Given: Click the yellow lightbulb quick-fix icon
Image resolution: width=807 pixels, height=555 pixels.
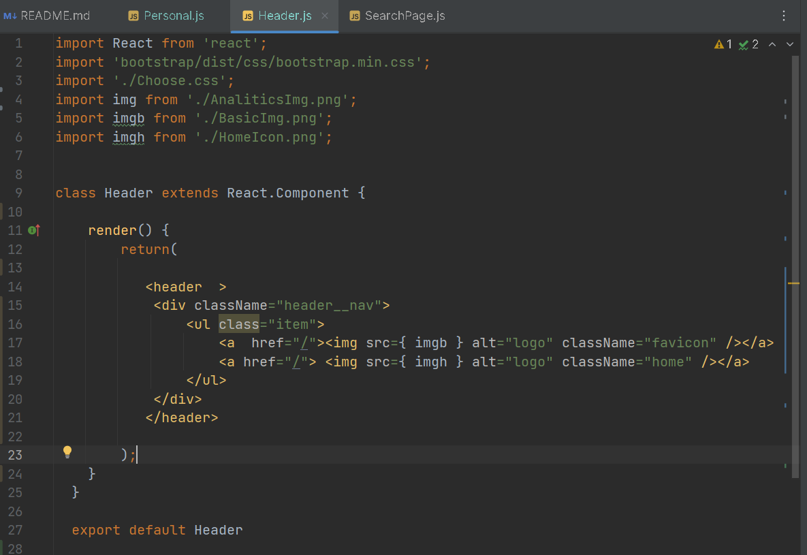Looking at the screenshot, I should (67, 452).
